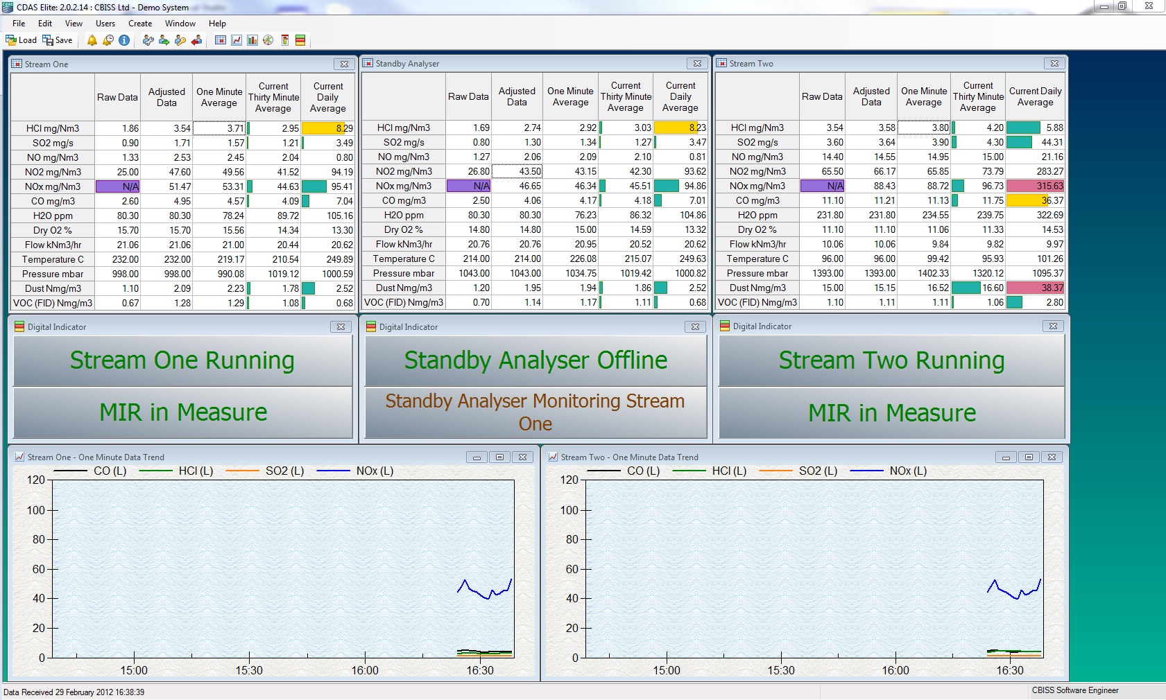Open the Help menu

(217, 24)
